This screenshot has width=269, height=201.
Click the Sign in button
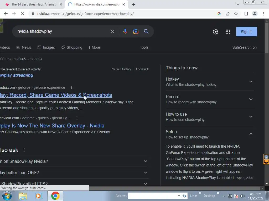tap(246, 32)
